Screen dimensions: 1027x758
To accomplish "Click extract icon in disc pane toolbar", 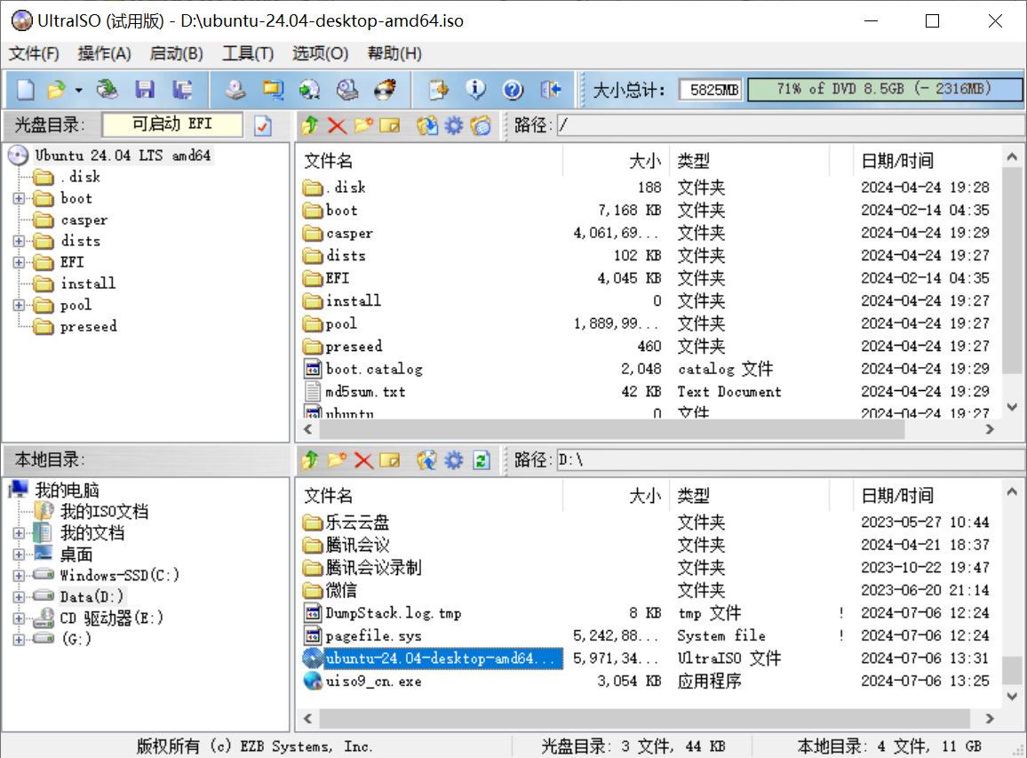I will point(427,125).
